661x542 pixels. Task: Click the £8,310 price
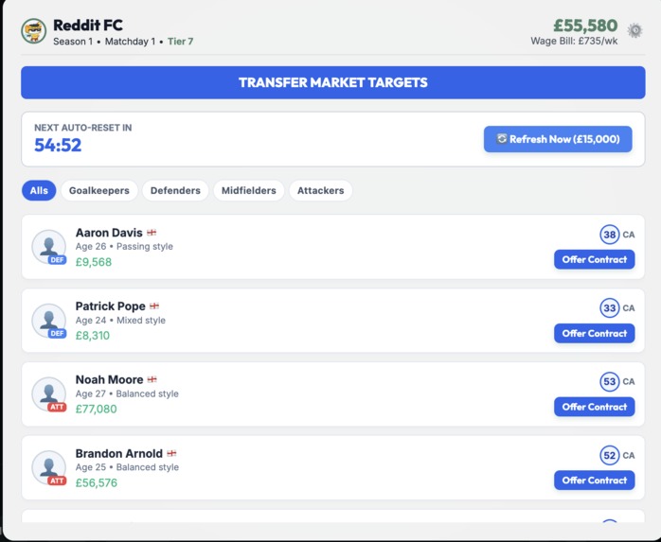click(93, 336)
